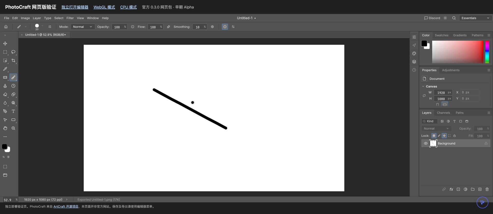Image resolution: width=493 pixels, height=214 pixels.
Task: Open the Filter menu
Action: [x=70, y=18]
